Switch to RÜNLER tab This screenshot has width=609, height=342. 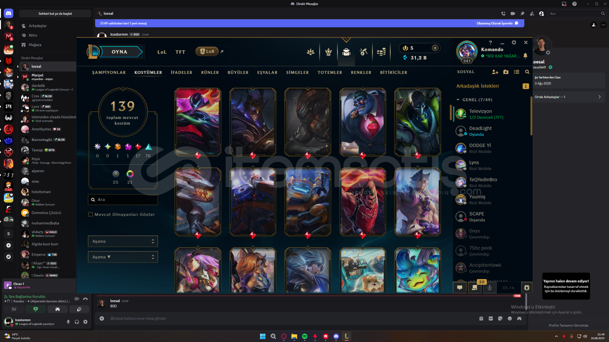pyautogui.click(x=210, y=73)
